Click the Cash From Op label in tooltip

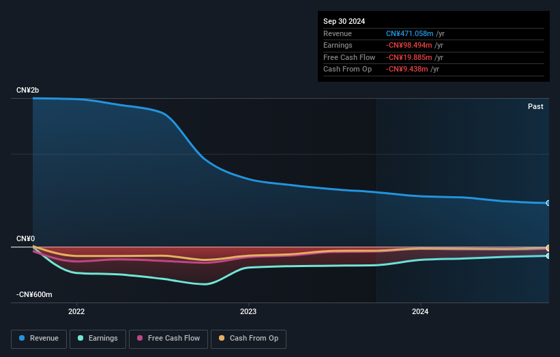347,69
